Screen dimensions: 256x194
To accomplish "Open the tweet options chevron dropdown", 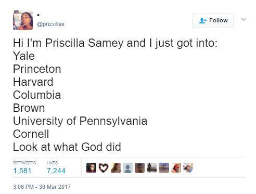I will pyautogui.click(x=244, y=19).
